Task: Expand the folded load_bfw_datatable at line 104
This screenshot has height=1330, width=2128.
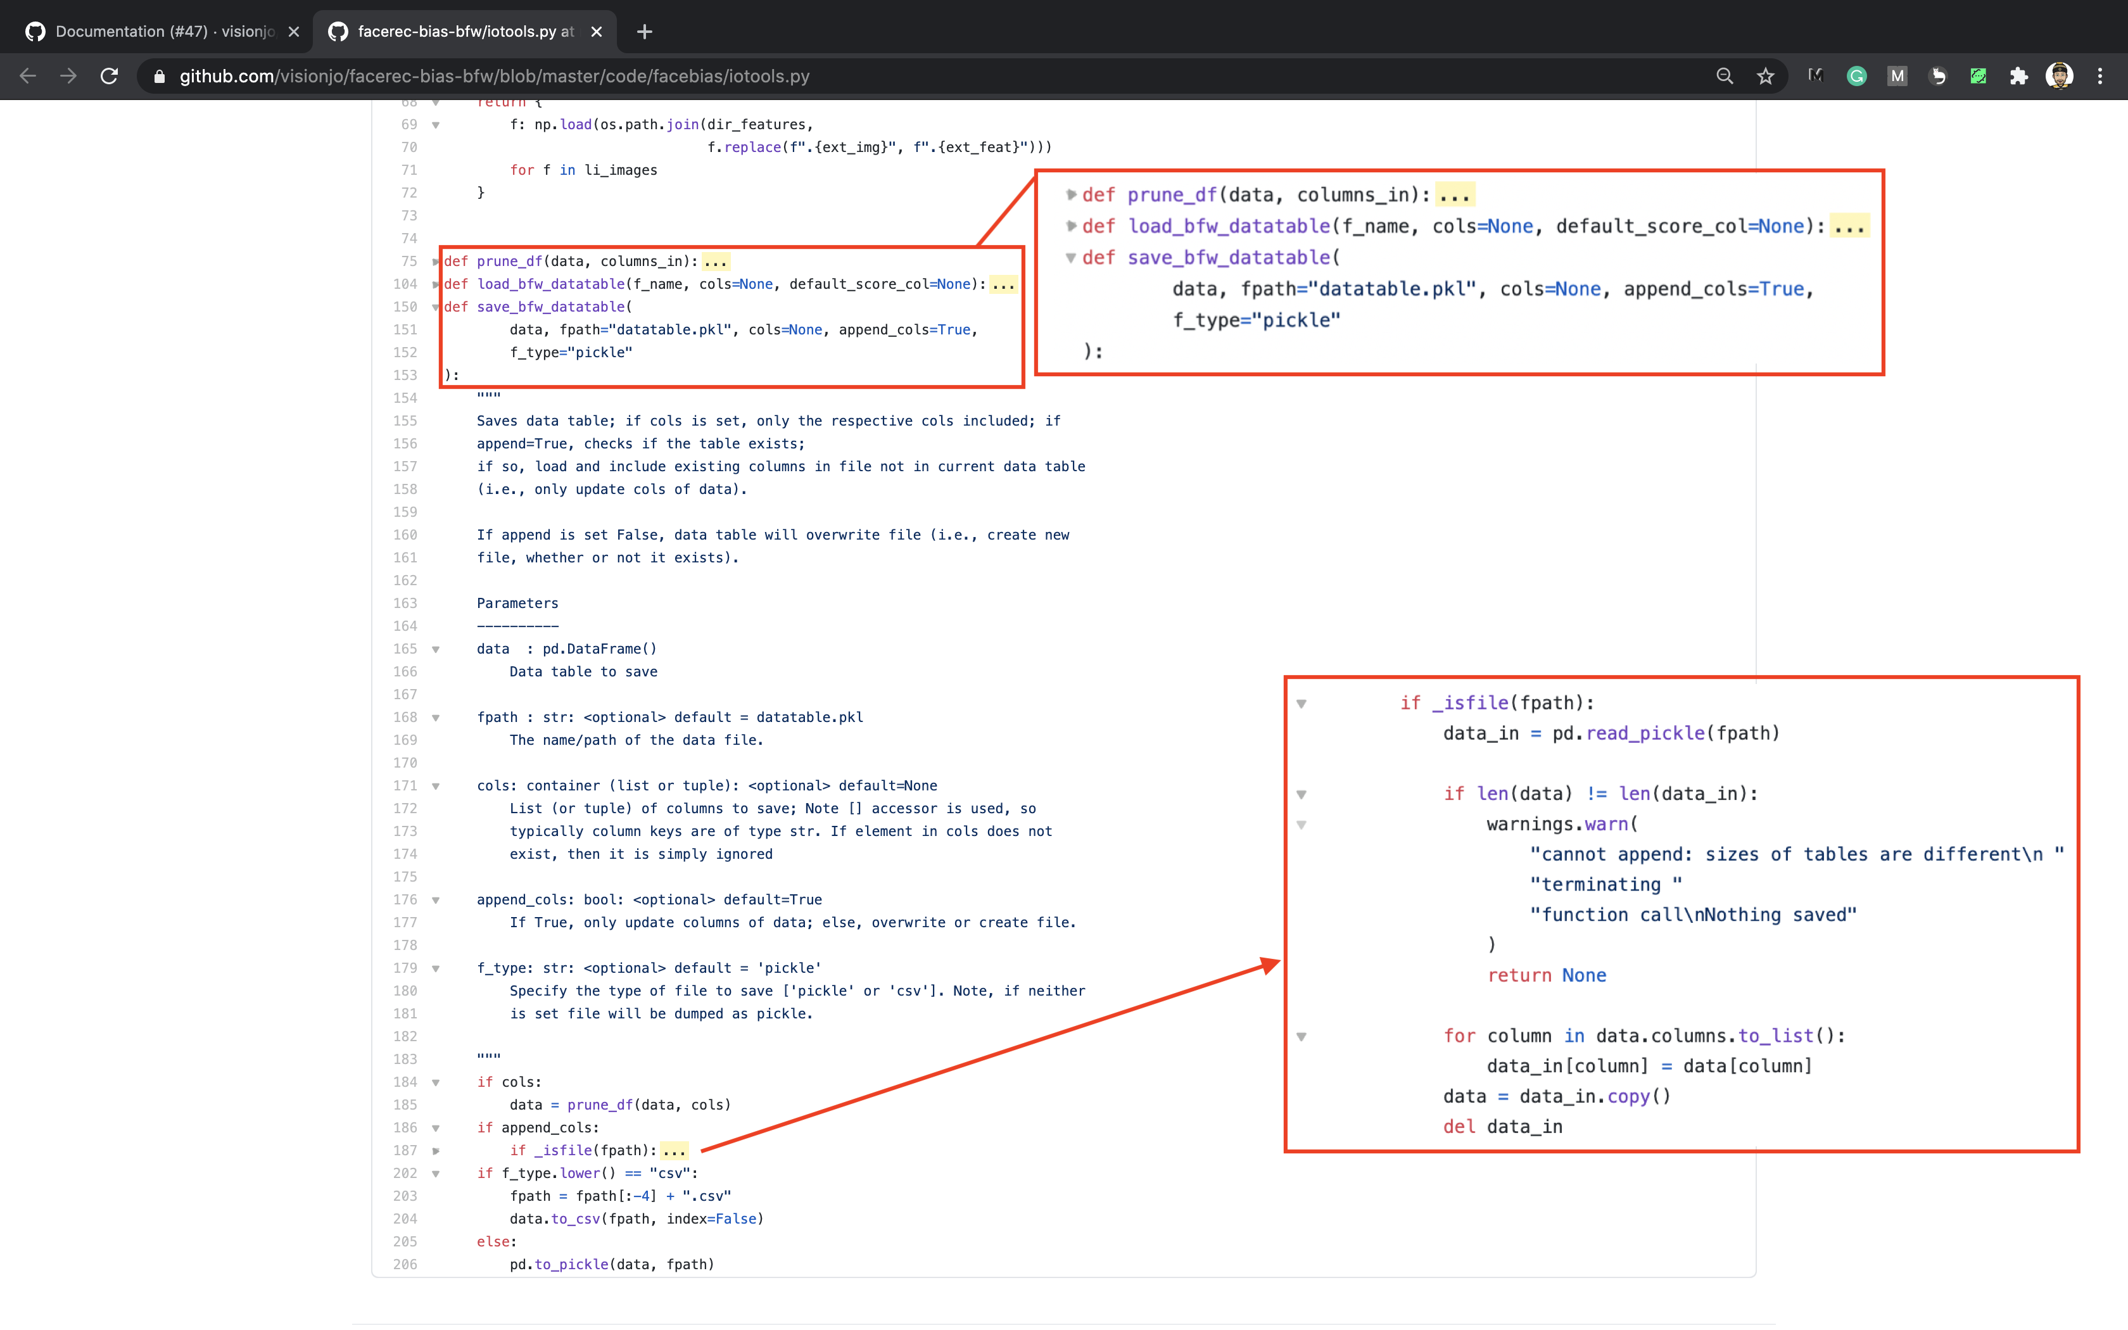Action: pos(436,284)
